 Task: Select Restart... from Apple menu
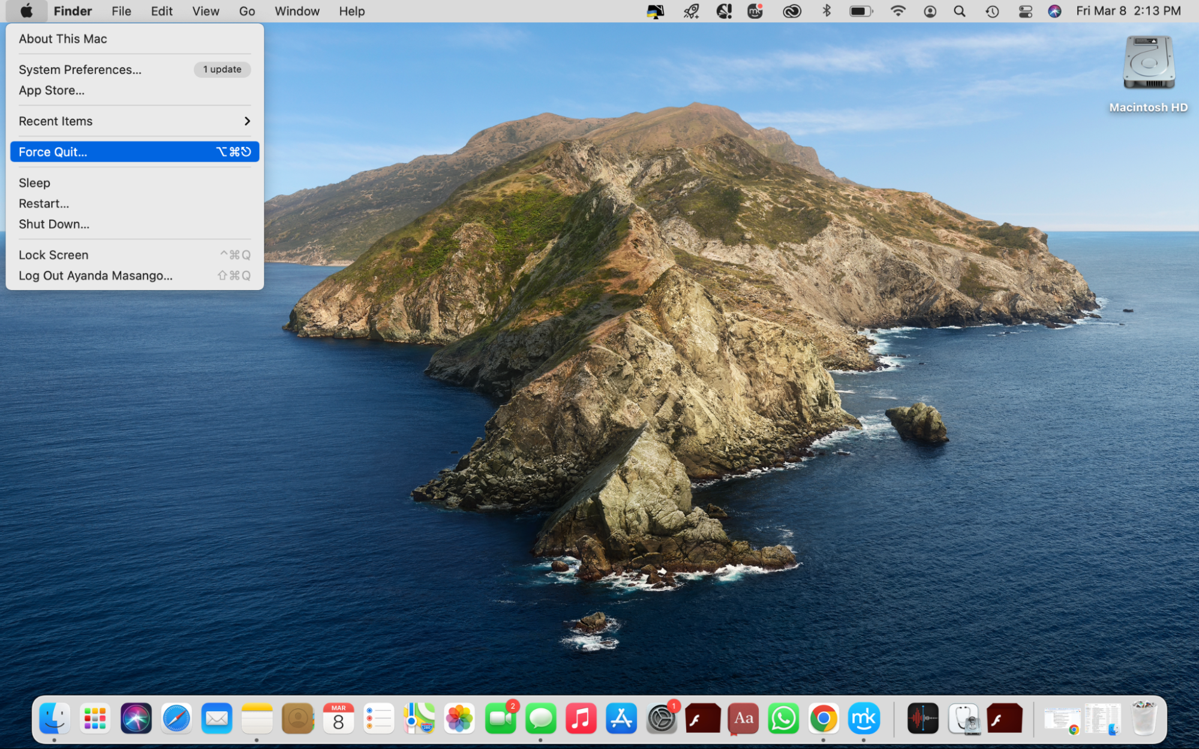(x=134, y=204)
